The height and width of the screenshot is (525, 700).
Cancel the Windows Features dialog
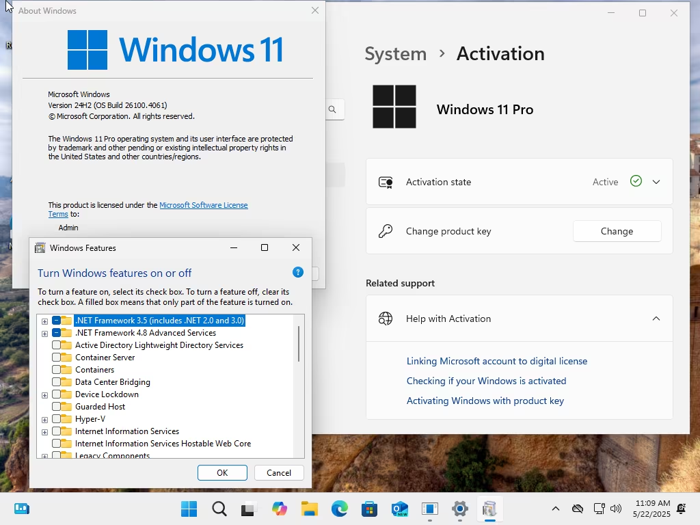coord(279,473)
